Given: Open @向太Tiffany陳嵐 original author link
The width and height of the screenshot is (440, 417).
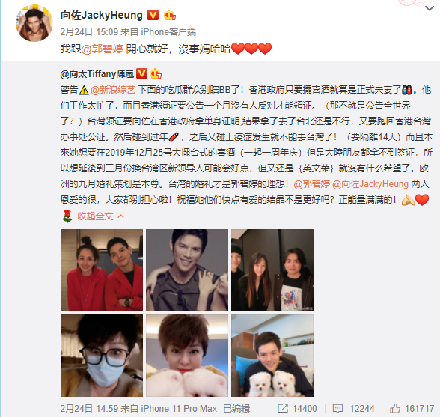Looking at the screenshot, I should (97, 74).
